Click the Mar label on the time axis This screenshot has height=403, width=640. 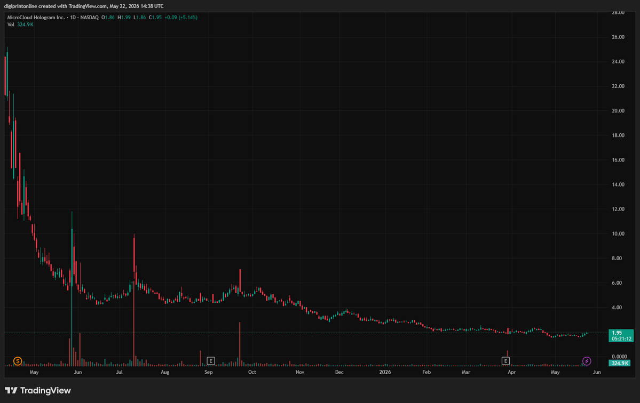(x=465, y=372)
